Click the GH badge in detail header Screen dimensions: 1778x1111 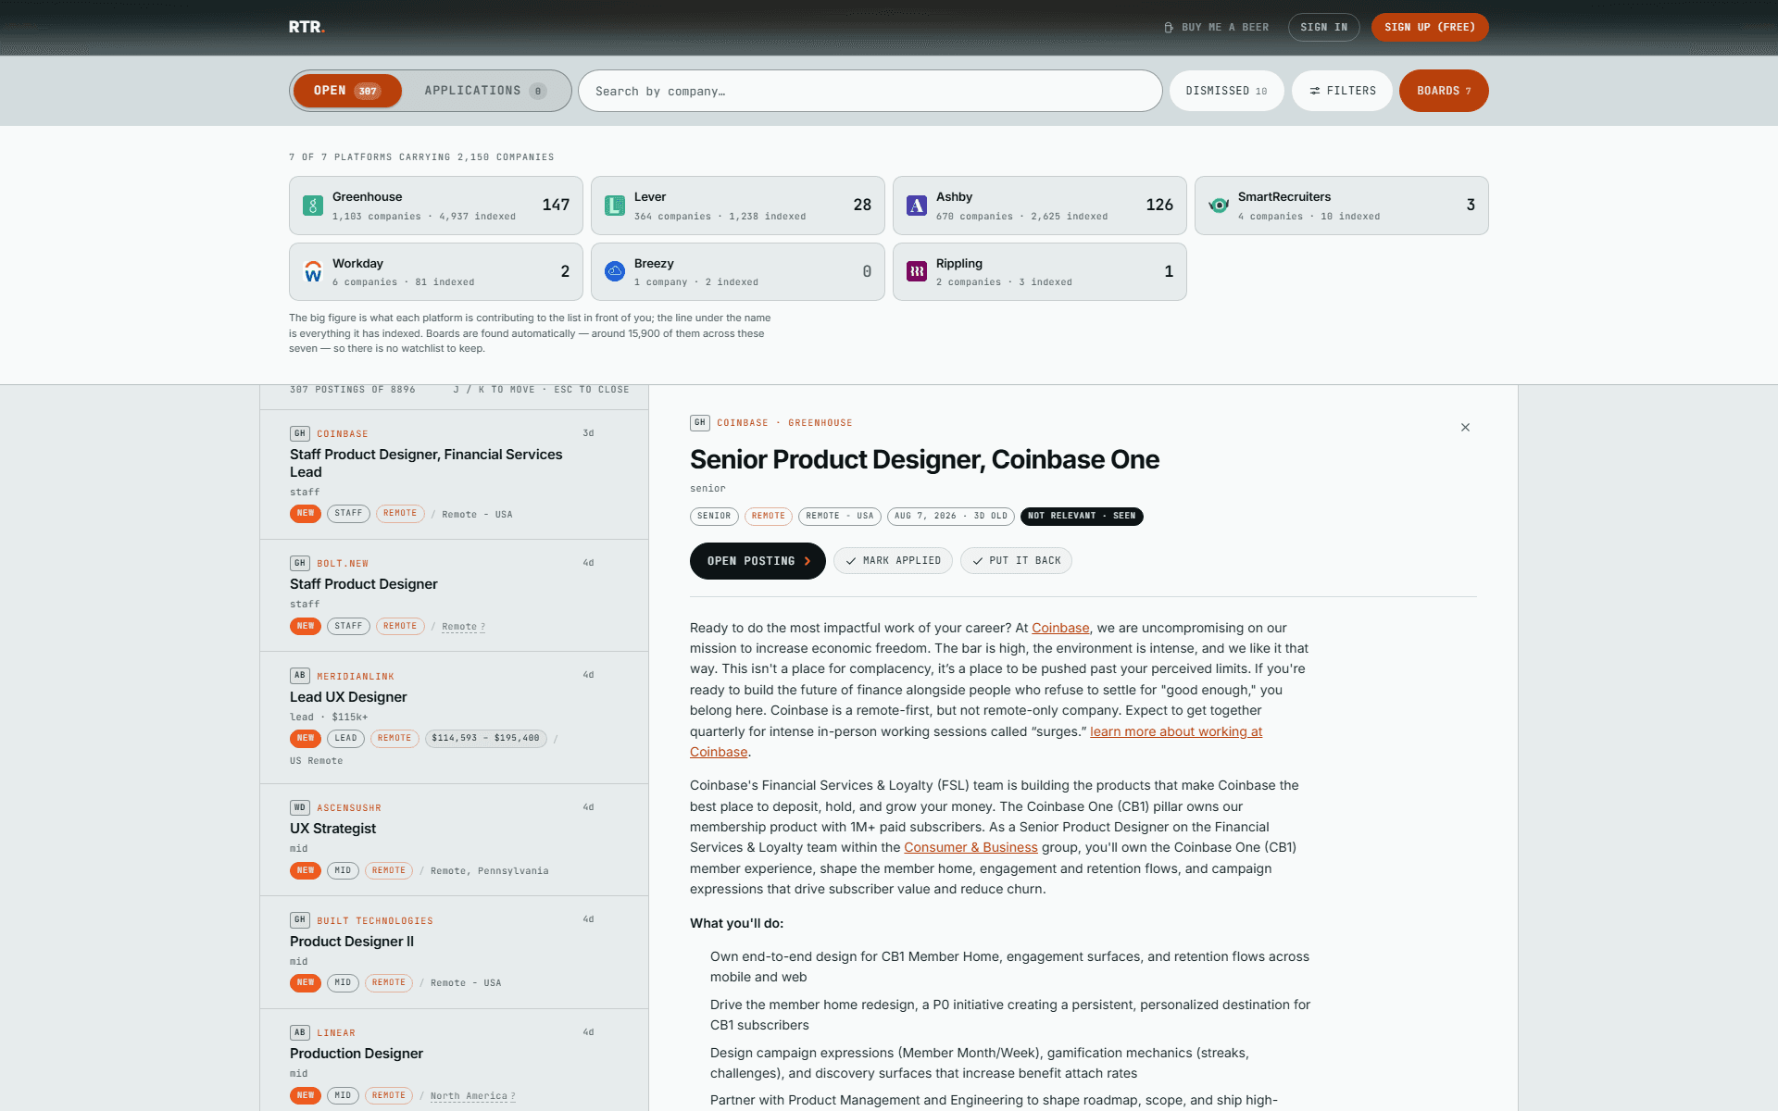pos(700,423)
